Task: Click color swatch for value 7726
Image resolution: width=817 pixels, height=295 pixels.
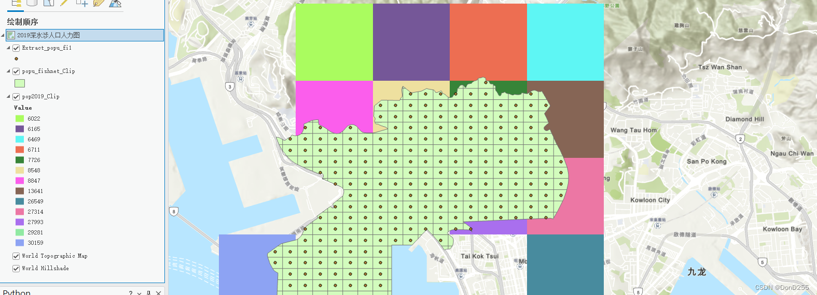Action: click(x=20, y=160)
